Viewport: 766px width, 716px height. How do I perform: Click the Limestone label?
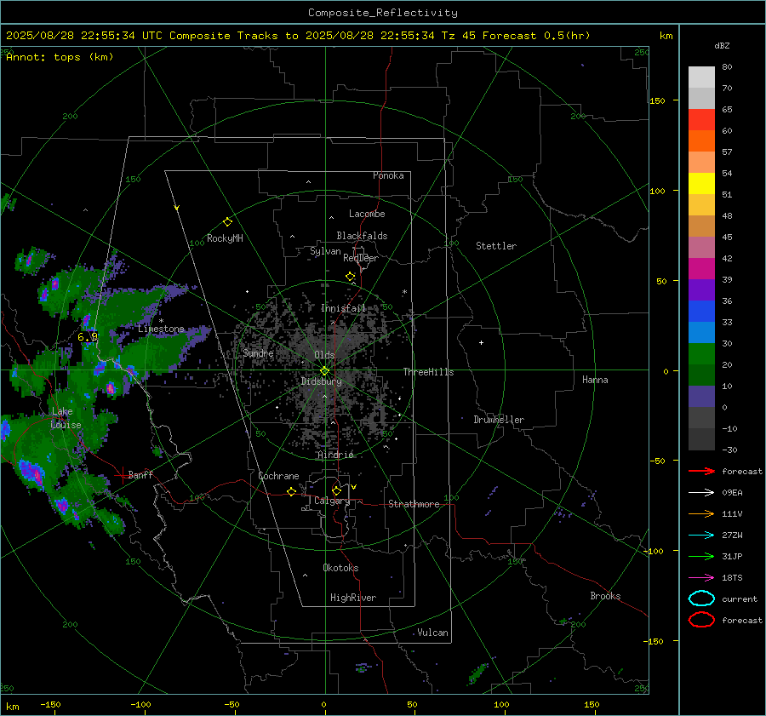[161, 329]
